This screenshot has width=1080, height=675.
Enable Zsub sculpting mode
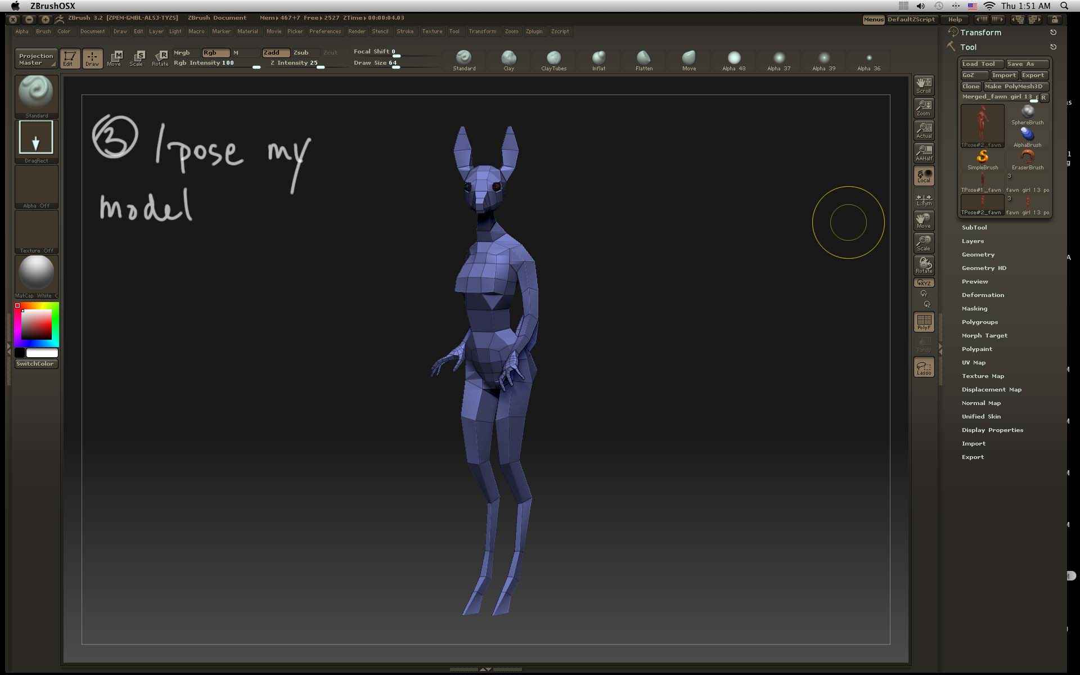pos(301,53)
